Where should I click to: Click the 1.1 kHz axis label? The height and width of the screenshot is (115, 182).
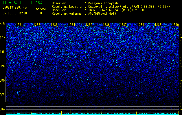(x=2, y=38)
